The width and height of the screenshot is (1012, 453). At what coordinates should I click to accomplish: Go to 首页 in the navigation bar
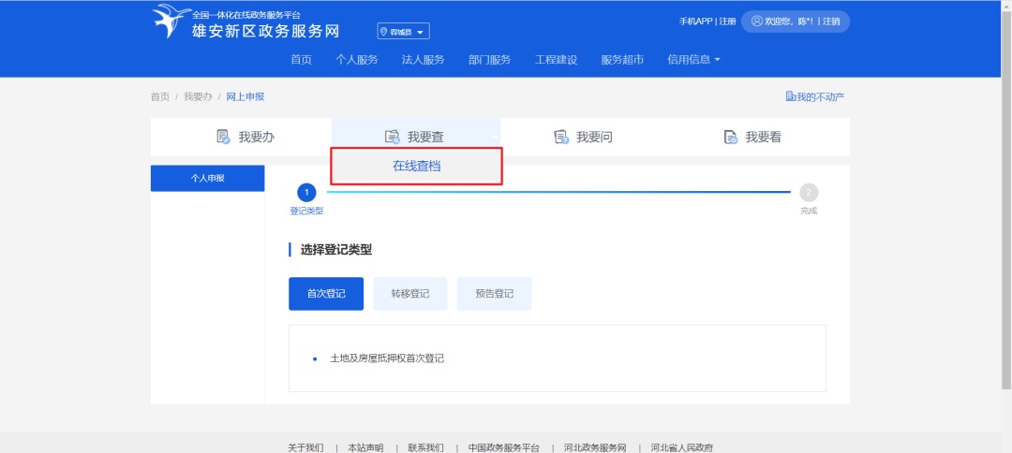coord(301,59)
